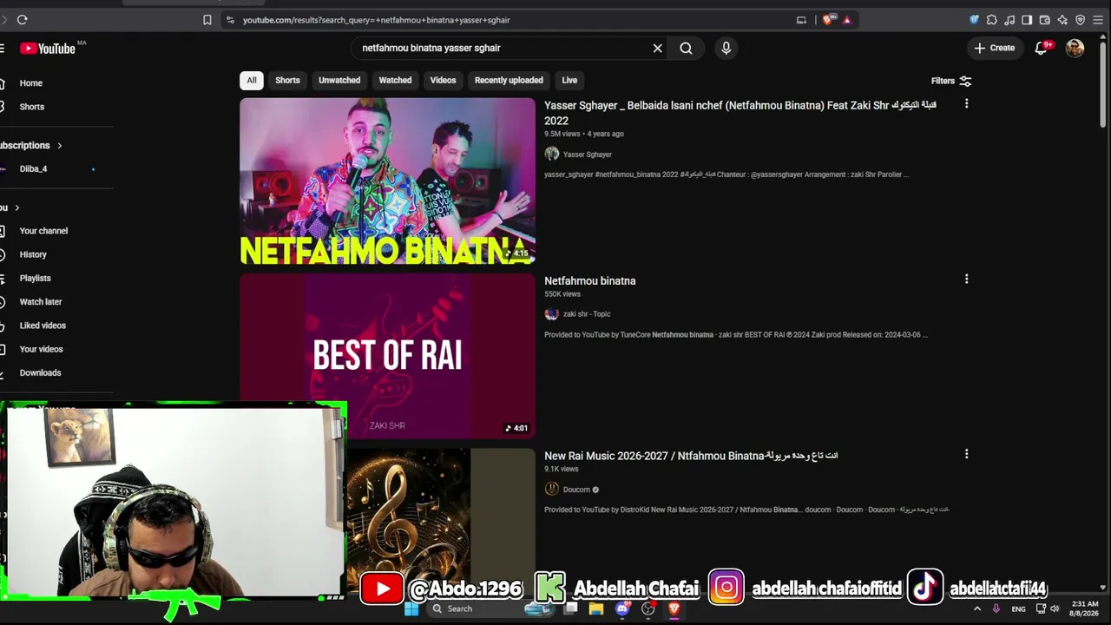The height and width of the screenshot is (625, 1111).
Task: Open Brave Shields lion icon
Action: tap(827, 20)
